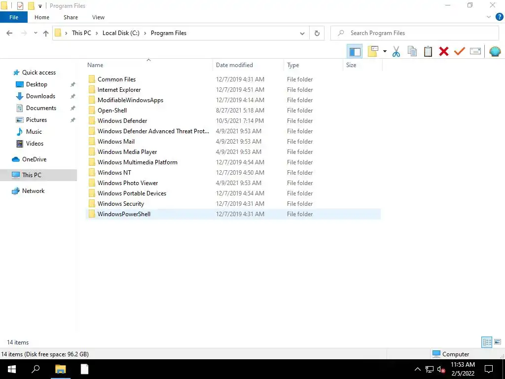Click the Copy icon in toolbar
Image resolution: width=505 pixels, height=379 pixels.
point(412,51)
